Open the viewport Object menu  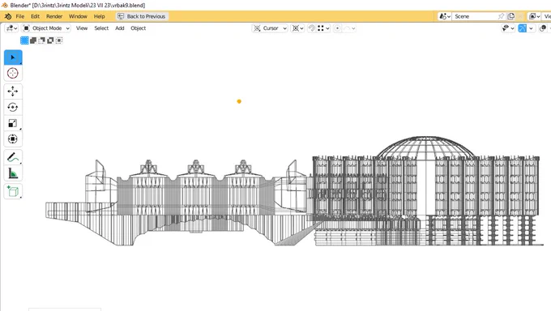[138, 28]
